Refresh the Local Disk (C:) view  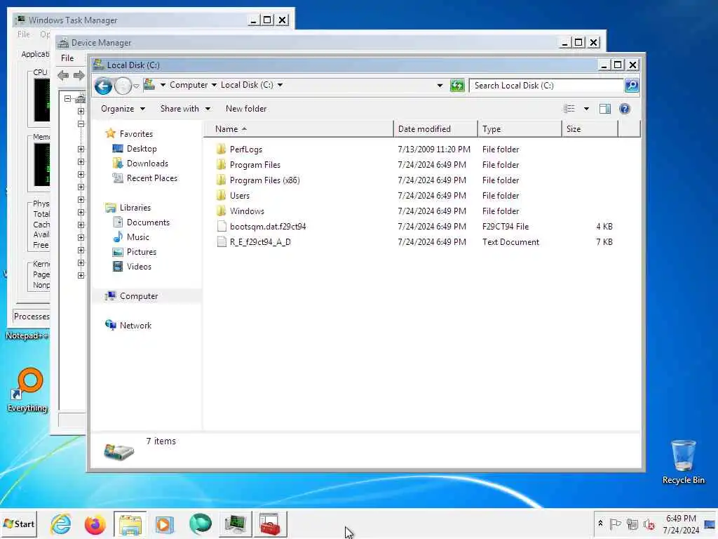click(456, 86)
